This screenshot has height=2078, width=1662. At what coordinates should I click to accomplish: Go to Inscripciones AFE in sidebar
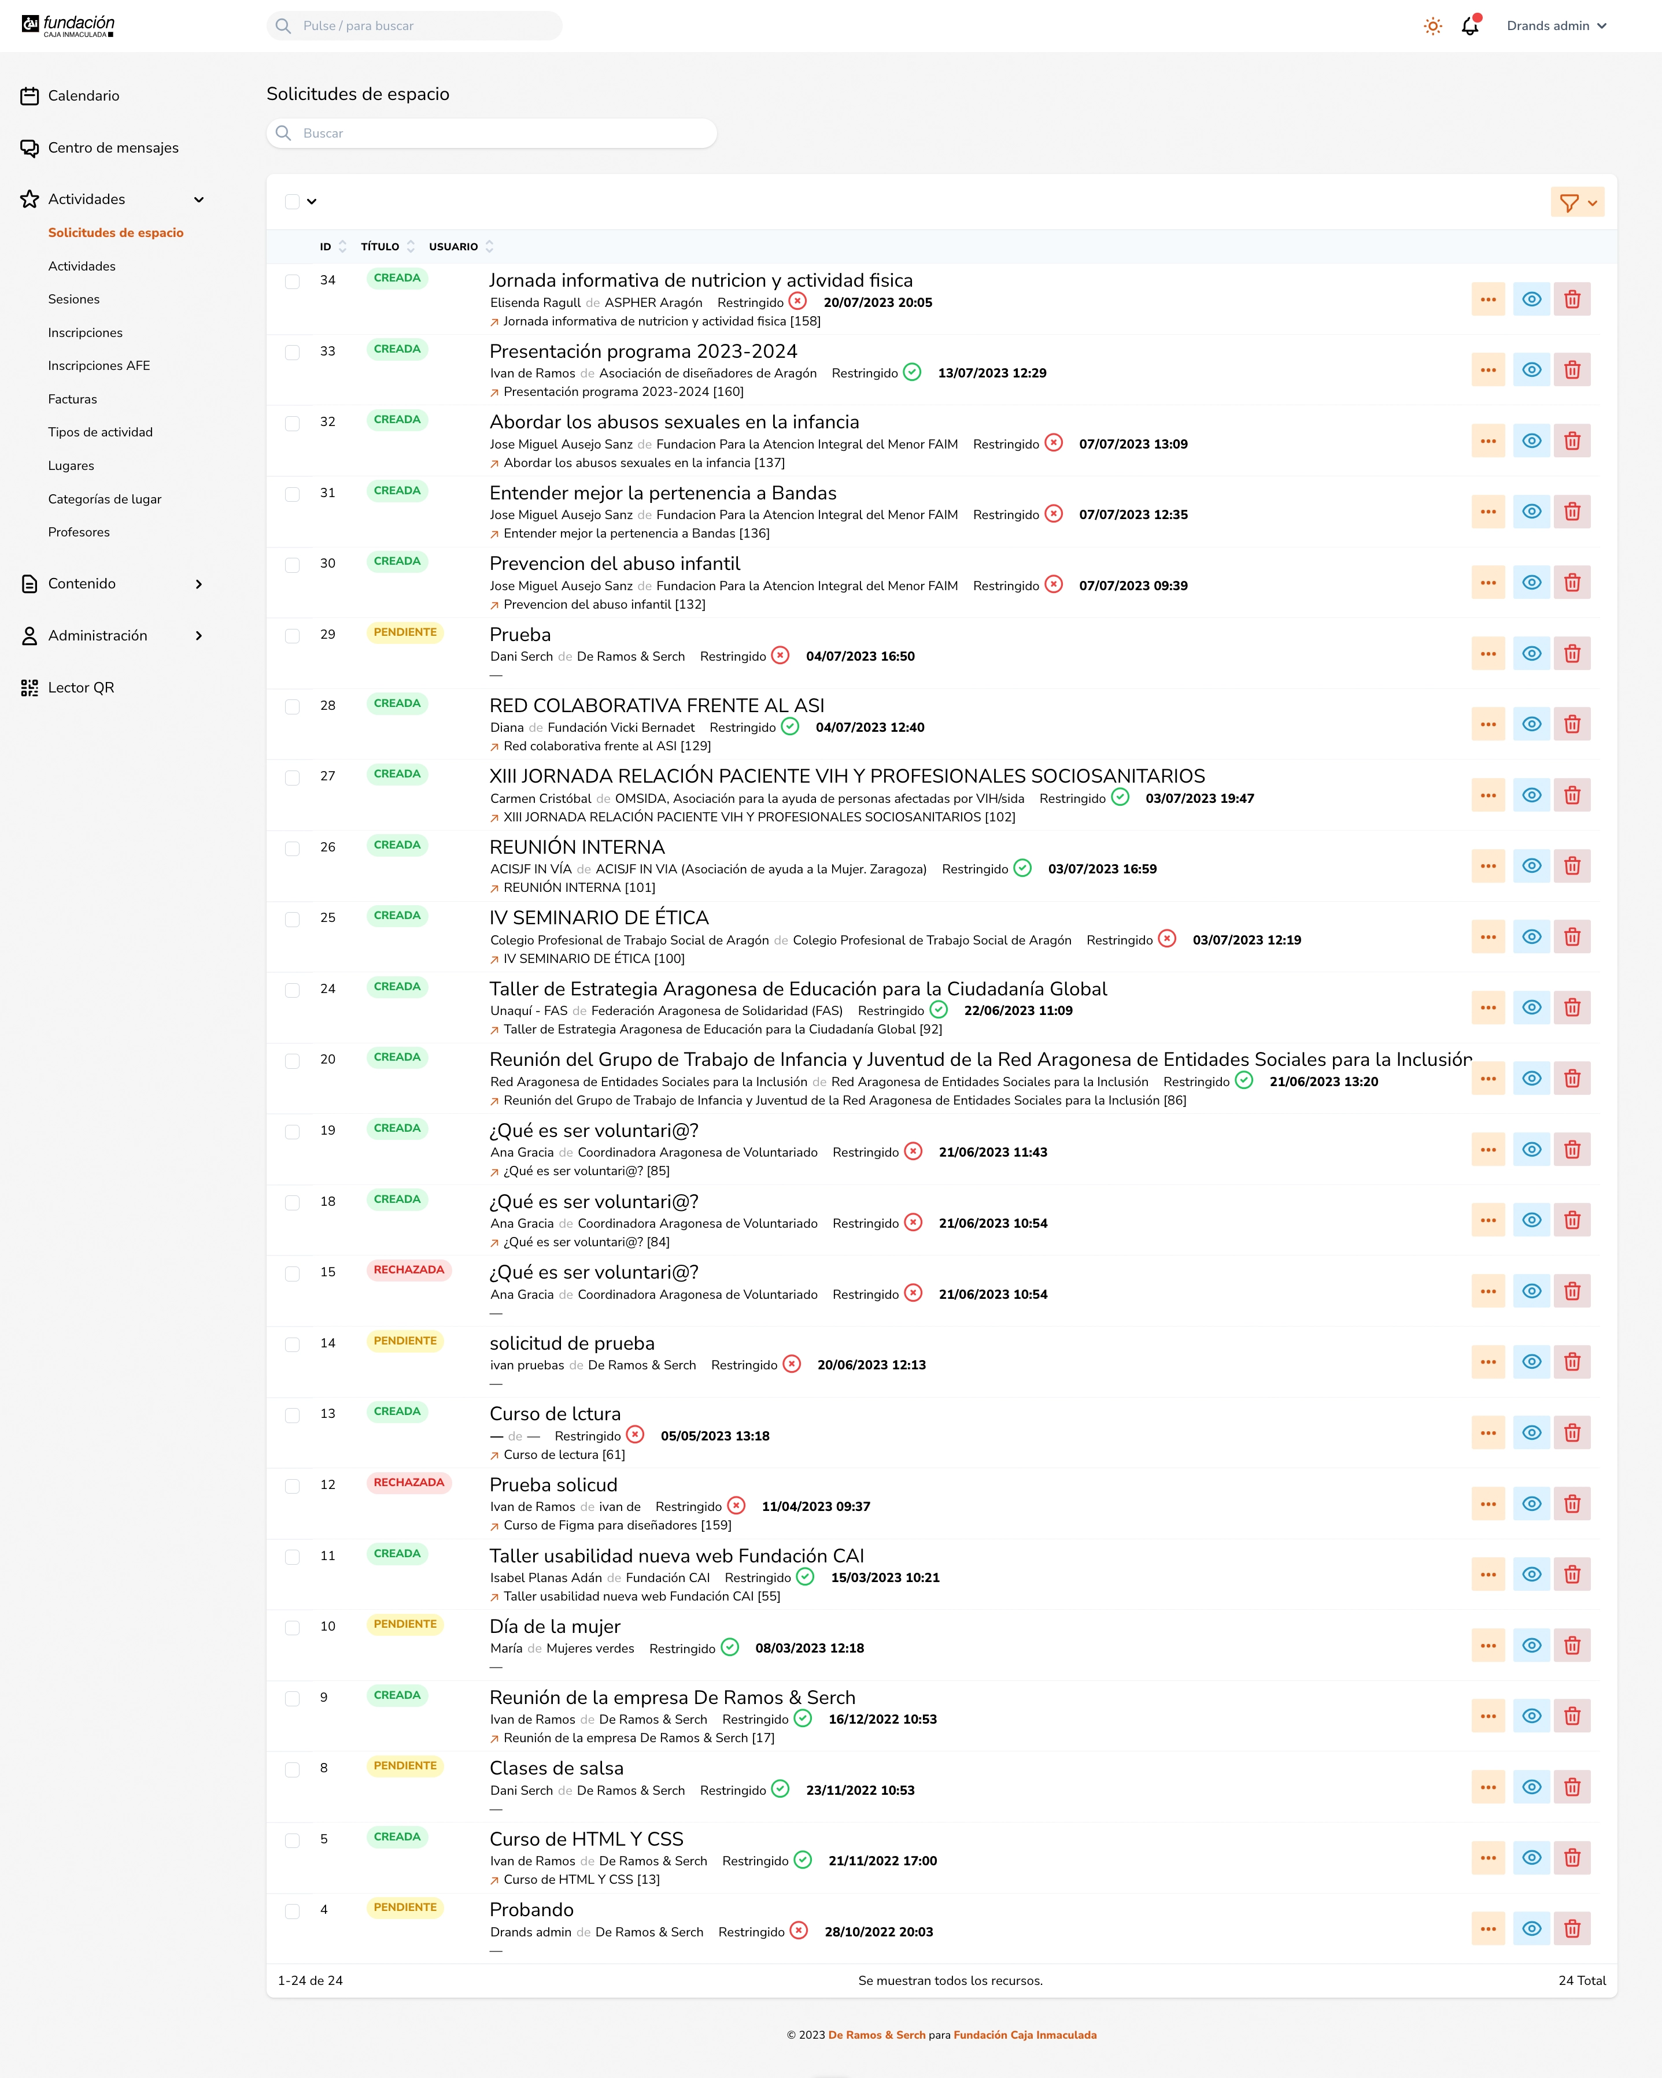[99, 365]
